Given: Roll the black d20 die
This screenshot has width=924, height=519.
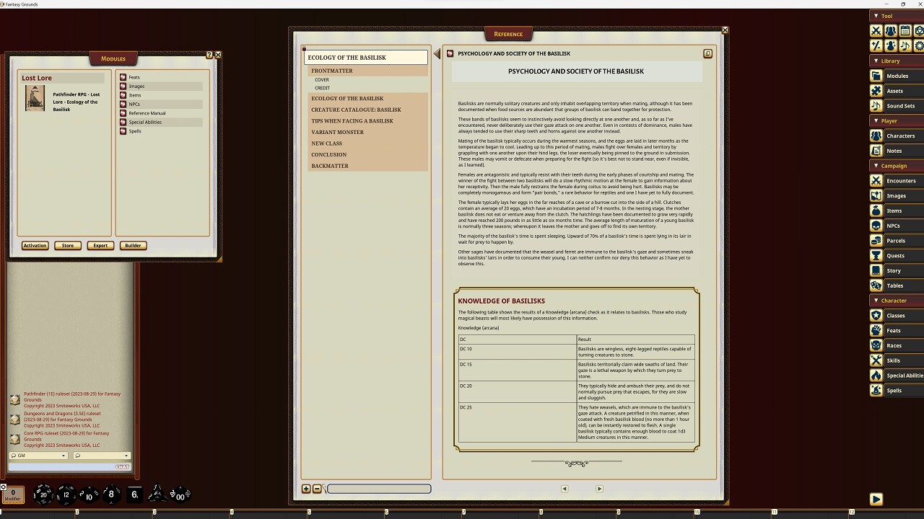Looking at the screenshot, I should tap(42, 495).
